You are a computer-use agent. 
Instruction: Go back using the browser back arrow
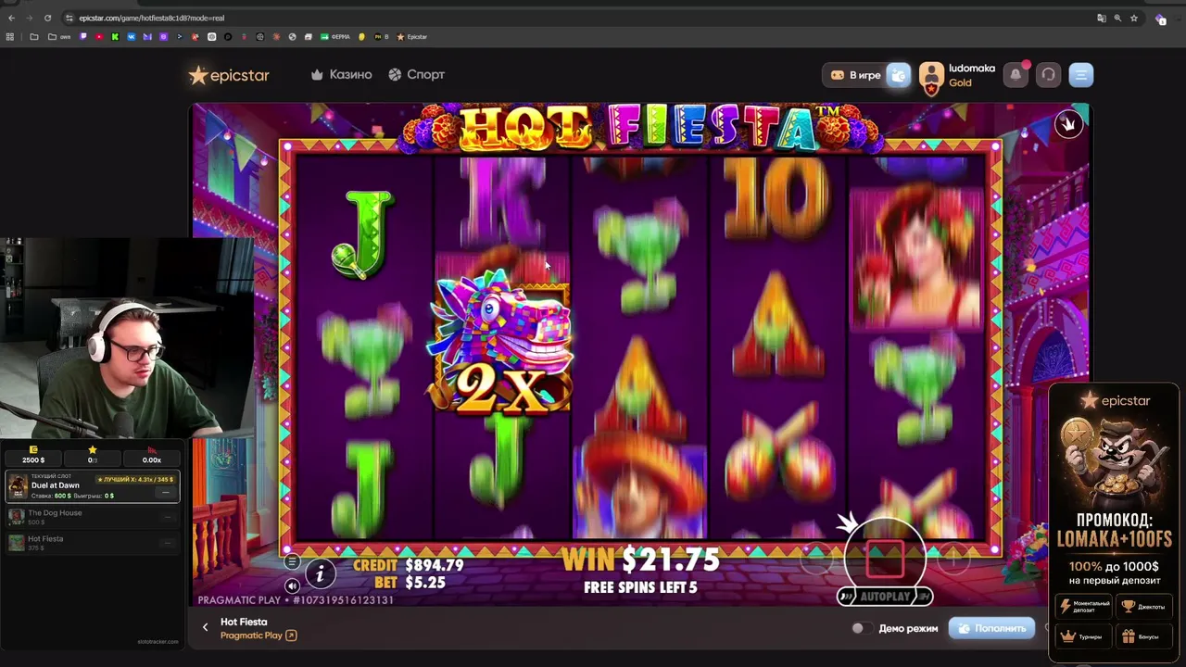(x=11, y=18)
